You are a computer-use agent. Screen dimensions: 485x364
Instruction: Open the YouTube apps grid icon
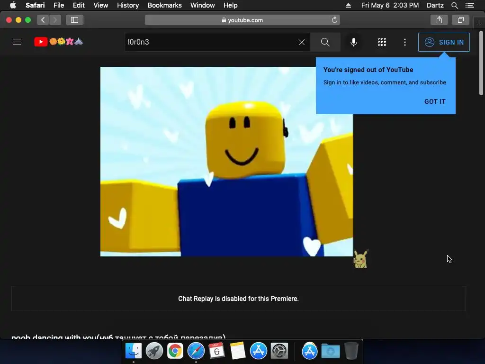[382, 42]
